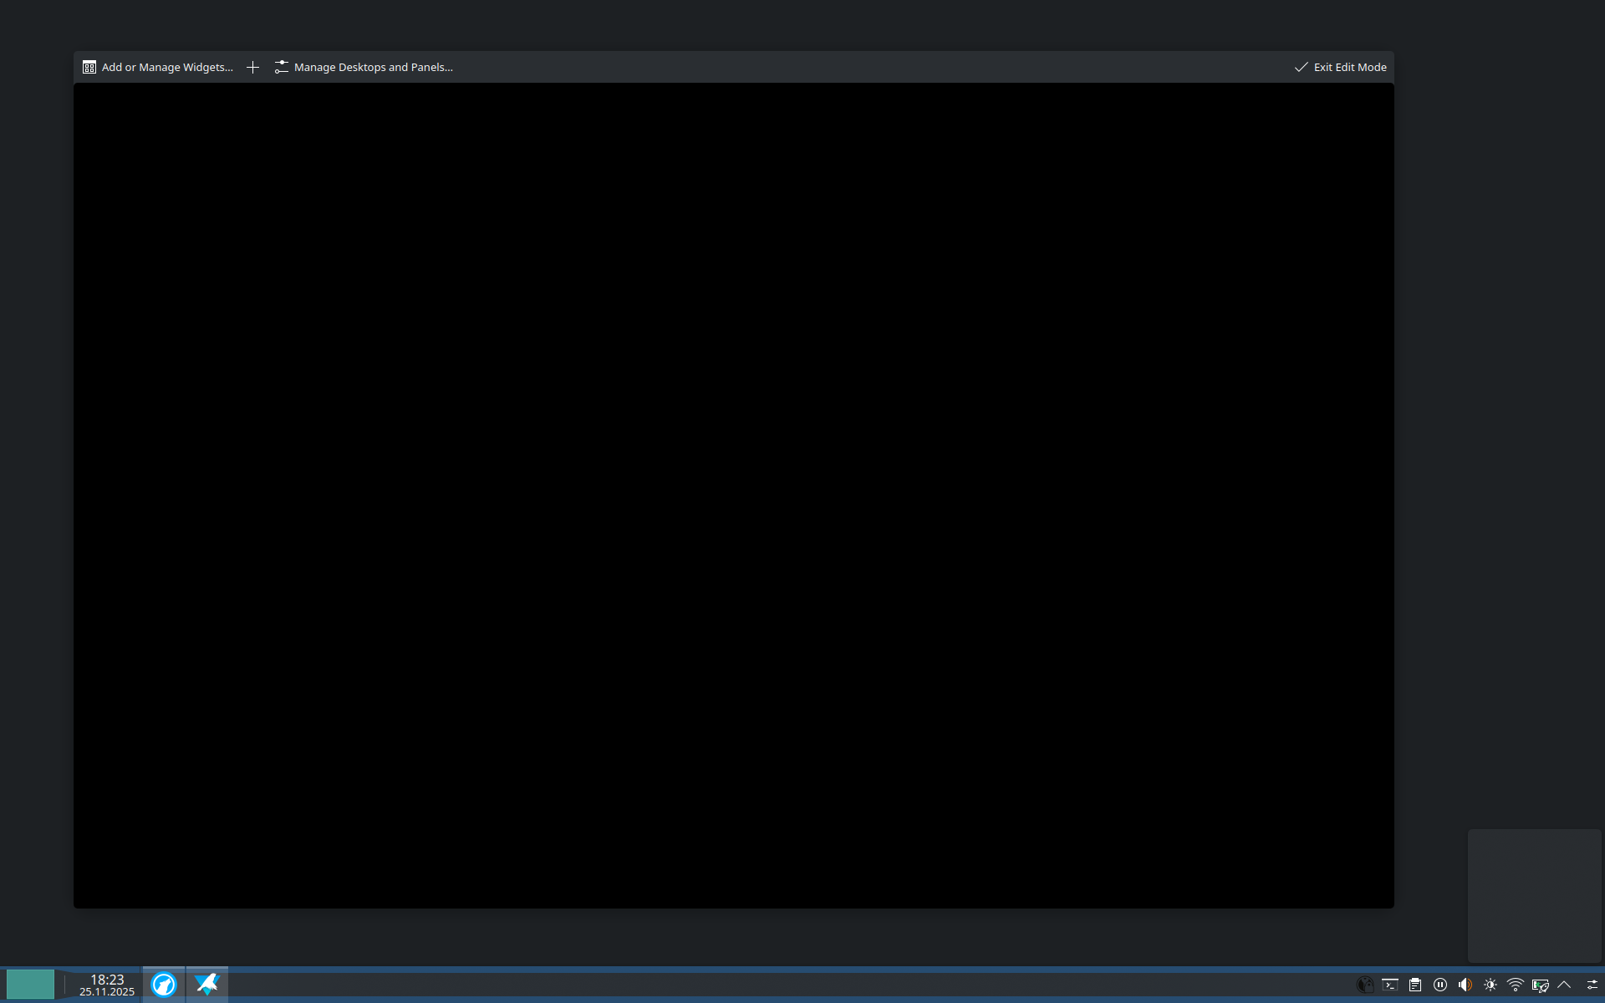Click the panel configuration sliders icon

point(1592,985)
